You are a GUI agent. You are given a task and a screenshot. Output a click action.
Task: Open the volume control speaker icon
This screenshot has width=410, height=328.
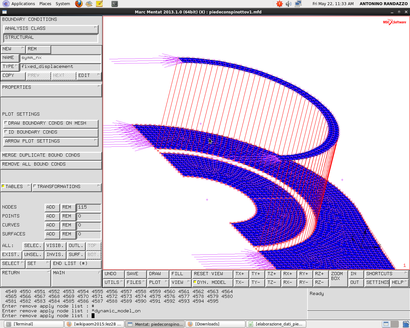289,4
